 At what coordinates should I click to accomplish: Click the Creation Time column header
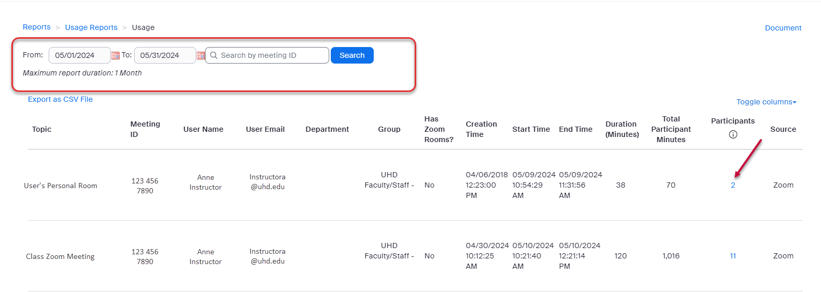pos(481,129)
